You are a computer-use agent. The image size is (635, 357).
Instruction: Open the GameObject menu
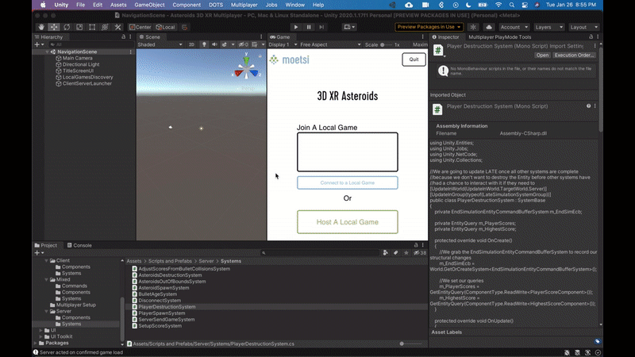[149, 5]
